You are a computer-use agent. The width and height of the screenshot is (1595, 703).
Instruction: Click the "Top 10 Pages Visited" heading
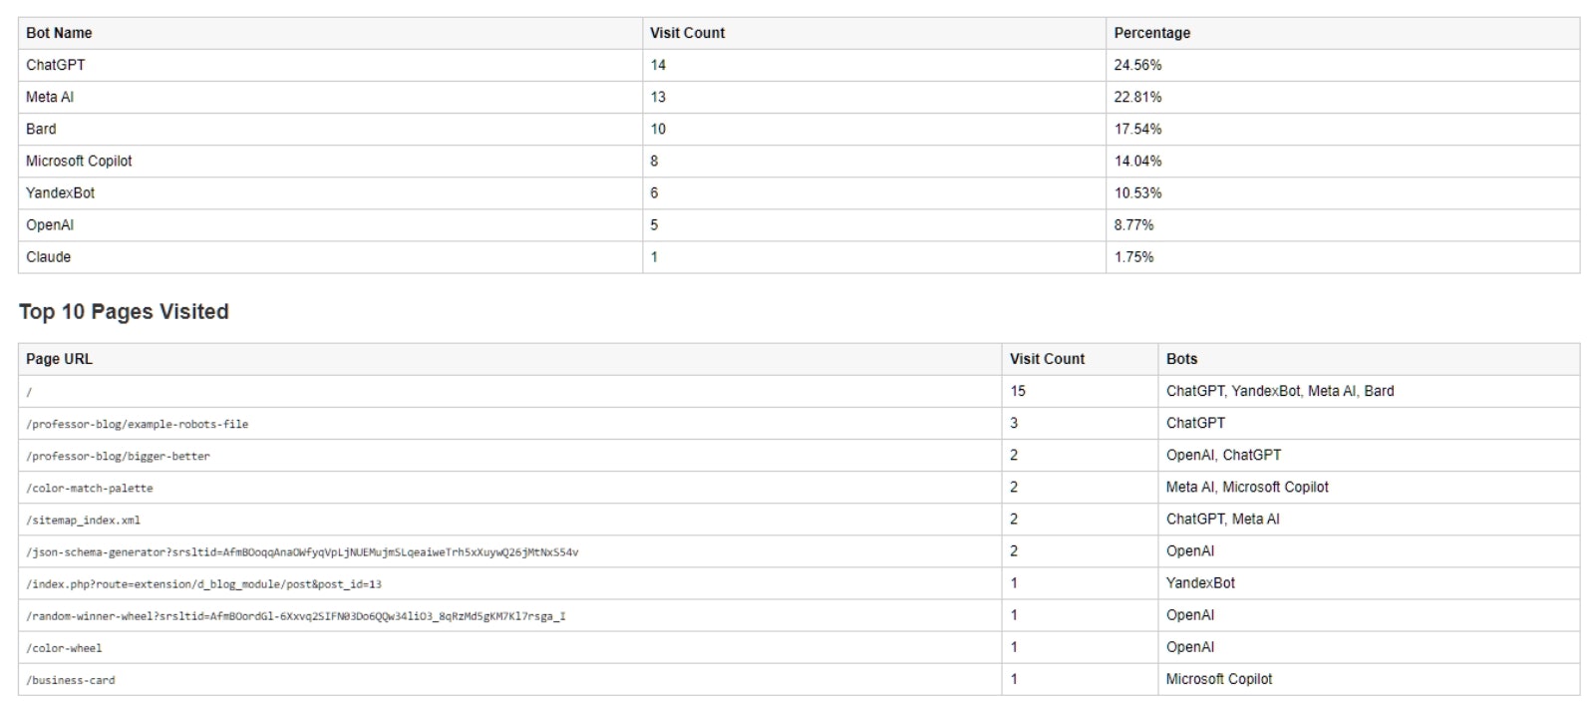click(124, 311)
